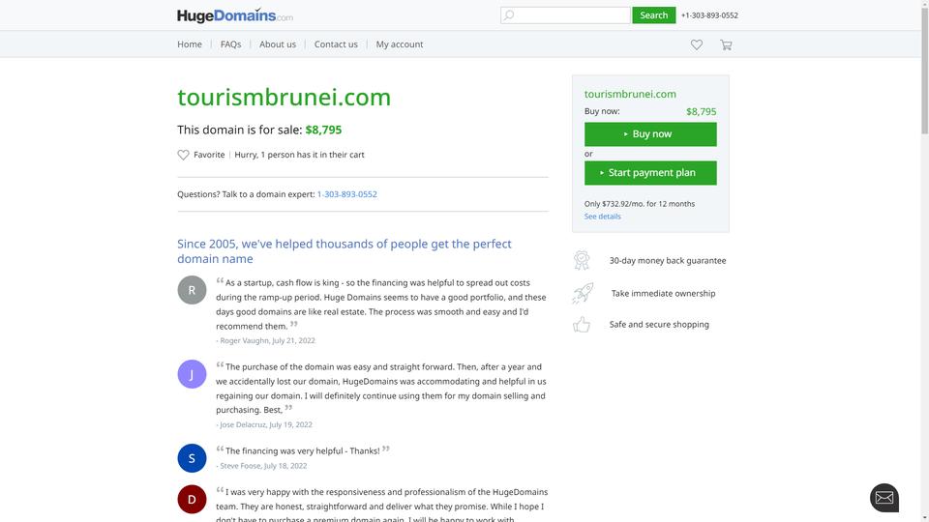
Task: Click the money back guarantee ribbon icon
Action: pos(582,260)
